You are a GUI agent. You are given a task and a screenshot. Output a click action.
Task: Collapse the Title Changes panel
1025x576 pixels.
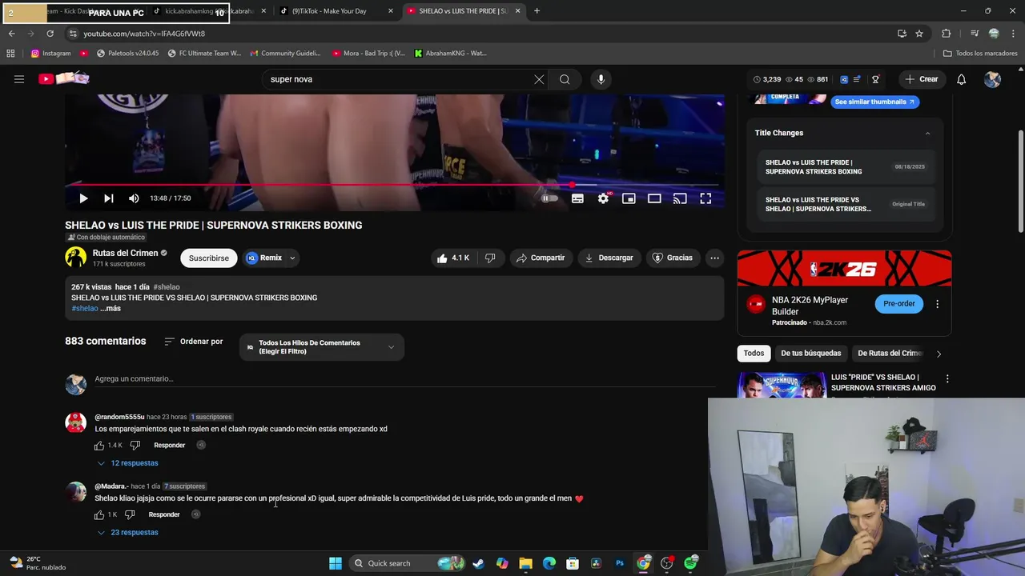click(x=927, y=133)
